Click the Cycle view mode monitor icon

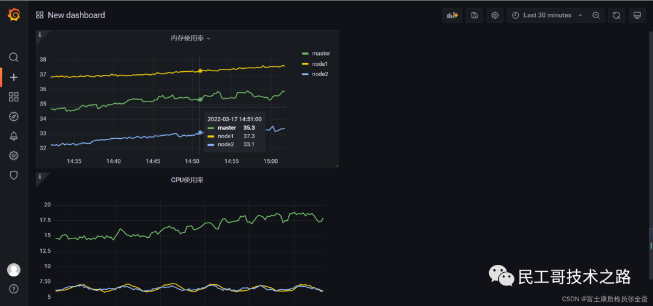pyautogui.click(x=637, y=15)
